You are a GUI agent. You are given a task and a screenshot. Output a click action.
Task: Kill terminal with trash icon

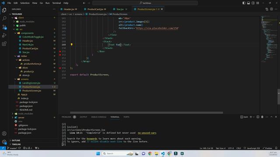point(262,117)
